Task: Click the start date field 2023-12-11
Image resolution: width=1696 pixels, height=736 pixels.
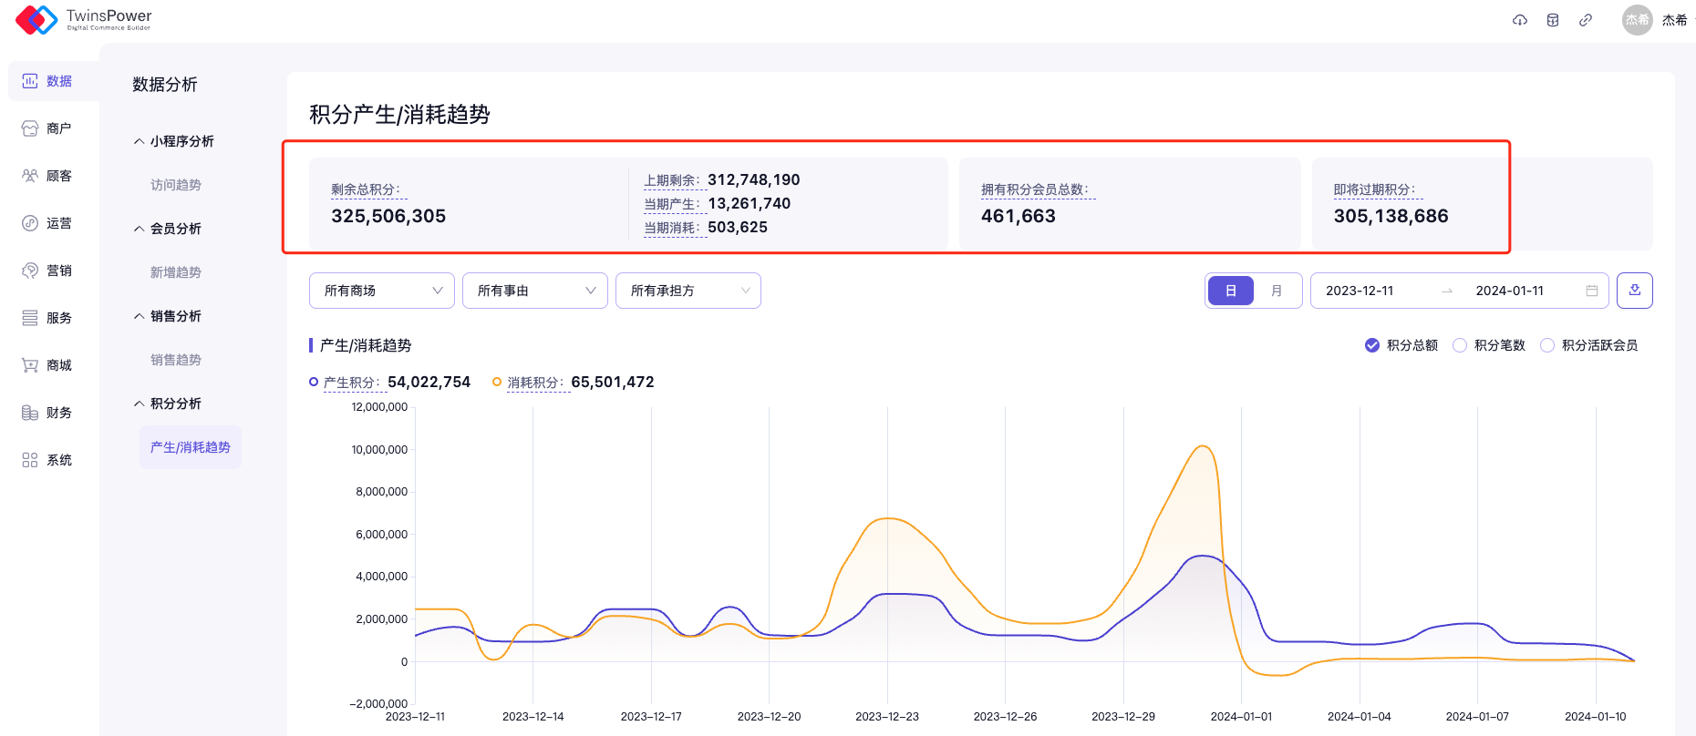Action: click(1360, 291)
